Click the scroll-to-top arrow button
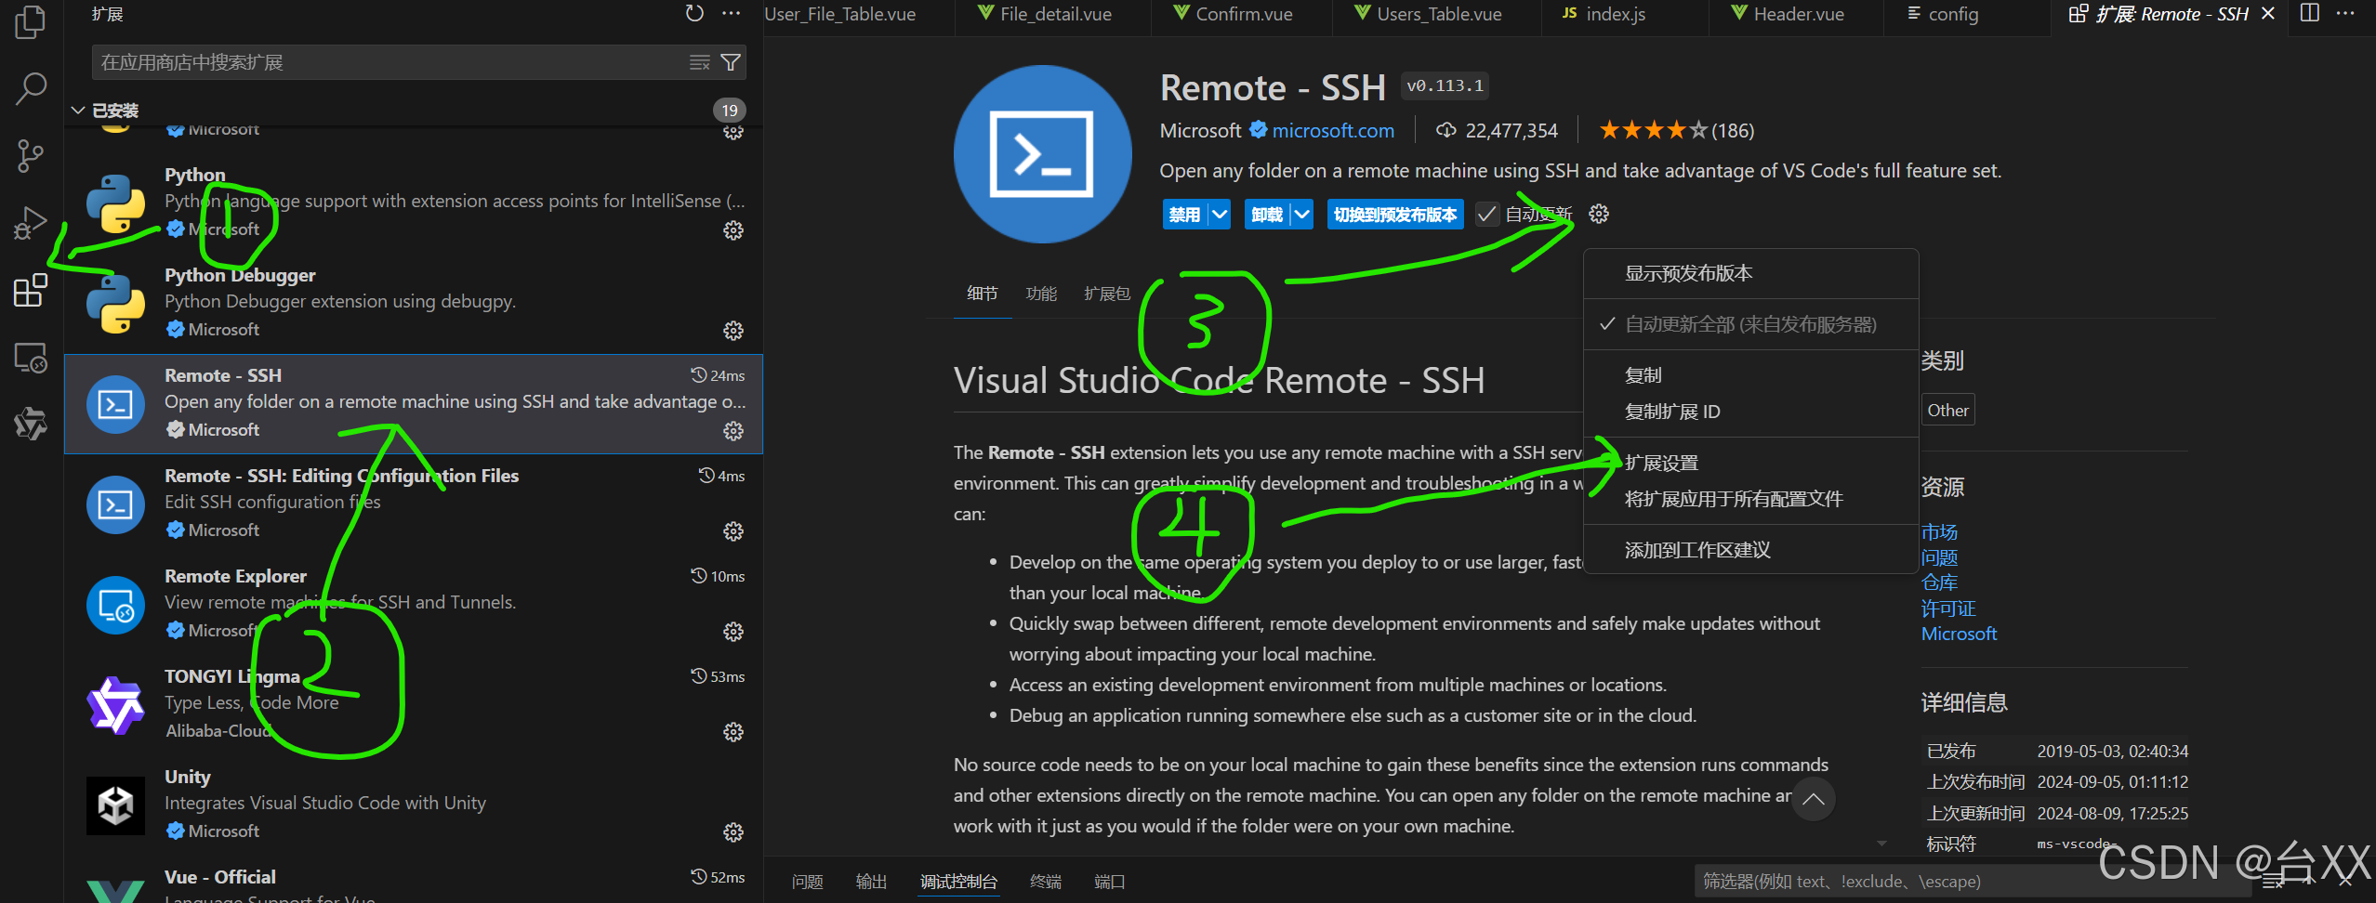Viewport: 2376px width, 903px height. pyautogui.click(x=1813, y=800)
